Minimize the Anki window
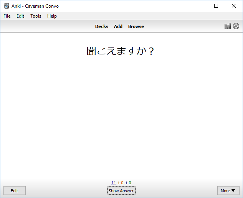The image size is (243, 198). click(x=199, y=6)
